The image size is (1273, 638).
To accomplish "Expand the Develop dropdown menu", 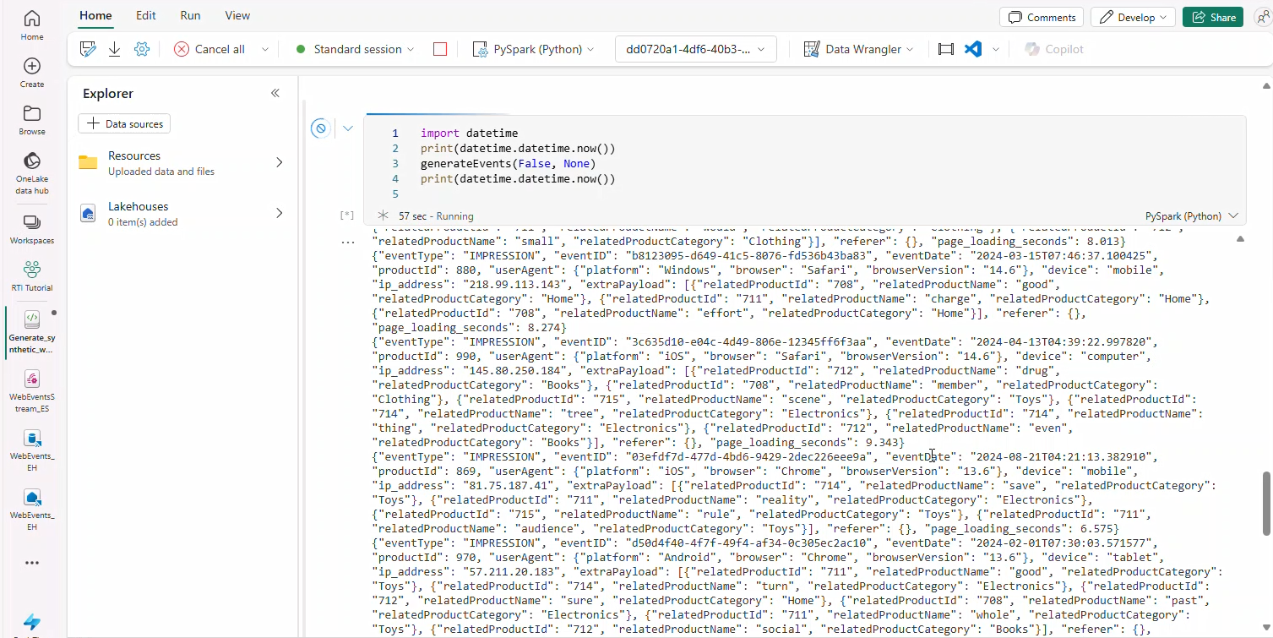I will [1133, 17].
